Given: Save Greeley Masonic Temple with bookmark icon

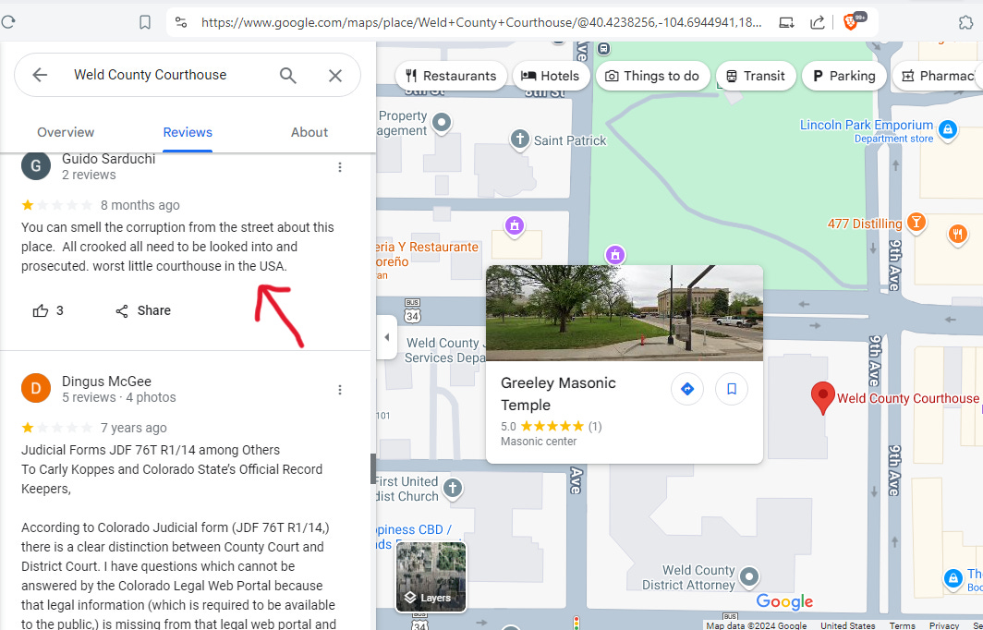Looking at the screenshot, I should click(x=732, y=389).
